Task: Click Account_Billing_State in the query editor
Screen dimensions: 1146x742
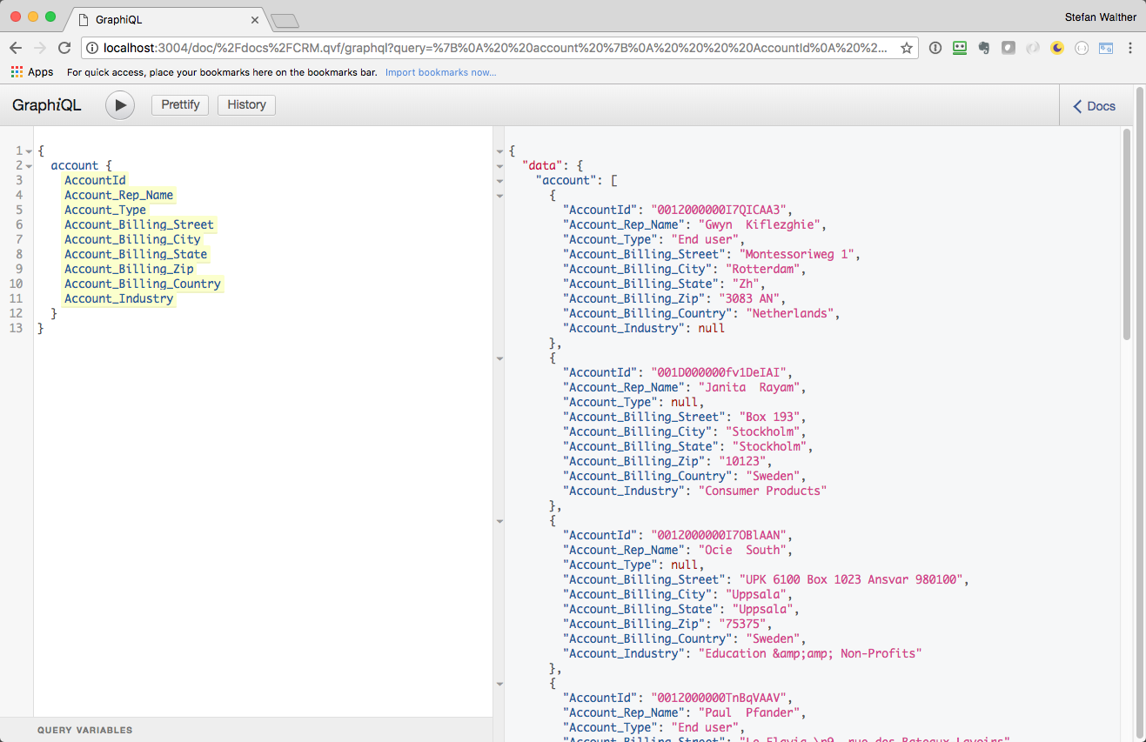Action: pos(136,254)
